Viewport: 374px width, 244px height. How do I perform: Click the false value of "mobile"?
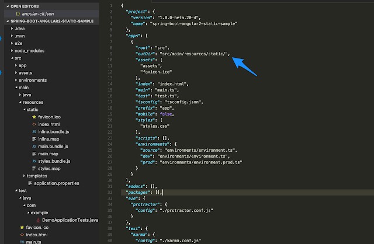point(166,114)
